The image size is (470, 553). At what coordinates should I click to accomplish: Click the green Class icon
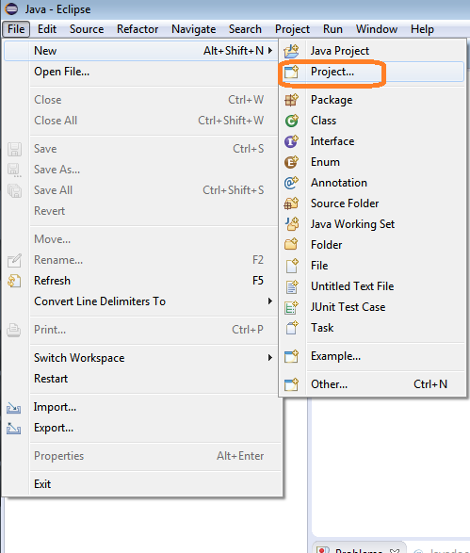[291, 121]
